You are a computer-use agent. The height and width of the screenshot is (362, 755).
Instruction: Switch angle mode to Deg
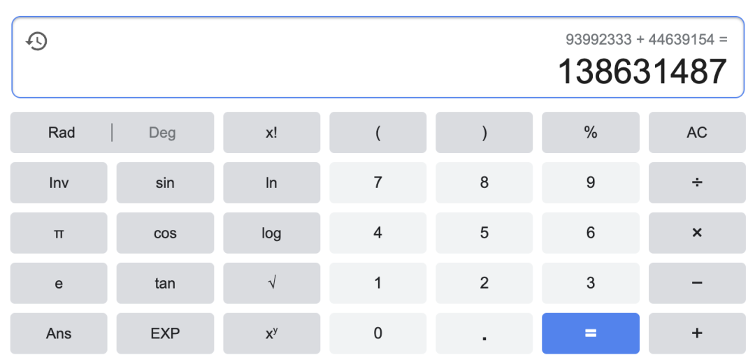tap(162, 132)
